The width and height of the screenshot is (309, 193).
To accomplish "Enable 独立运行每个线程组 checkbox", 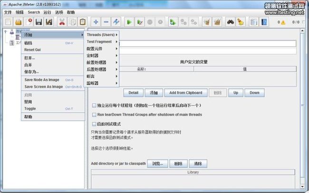I will (94, 106).
